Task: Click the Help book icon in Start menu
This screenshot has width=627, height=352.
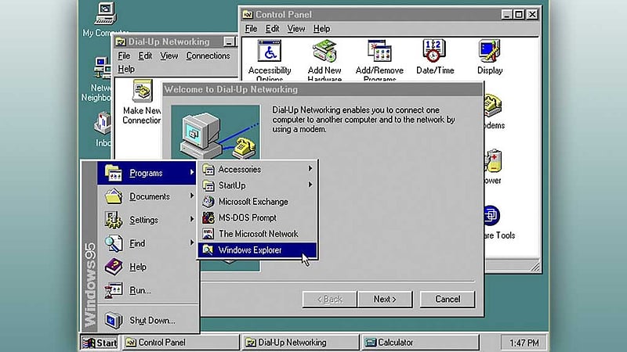Action: (x=114, y=267)
